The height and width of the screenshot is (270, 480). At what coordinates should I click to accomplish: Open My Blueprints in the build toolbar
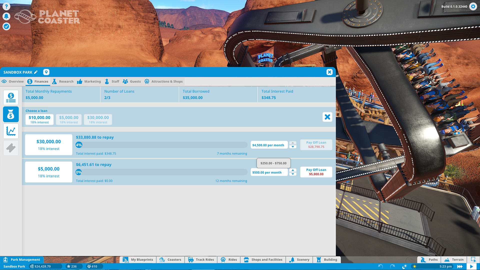pyautogui.click(x=138, y=259)
